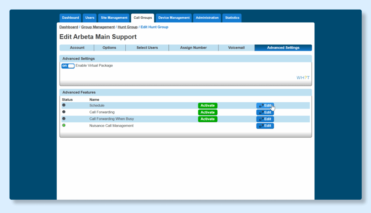Go to the Site Management tab

114,18
